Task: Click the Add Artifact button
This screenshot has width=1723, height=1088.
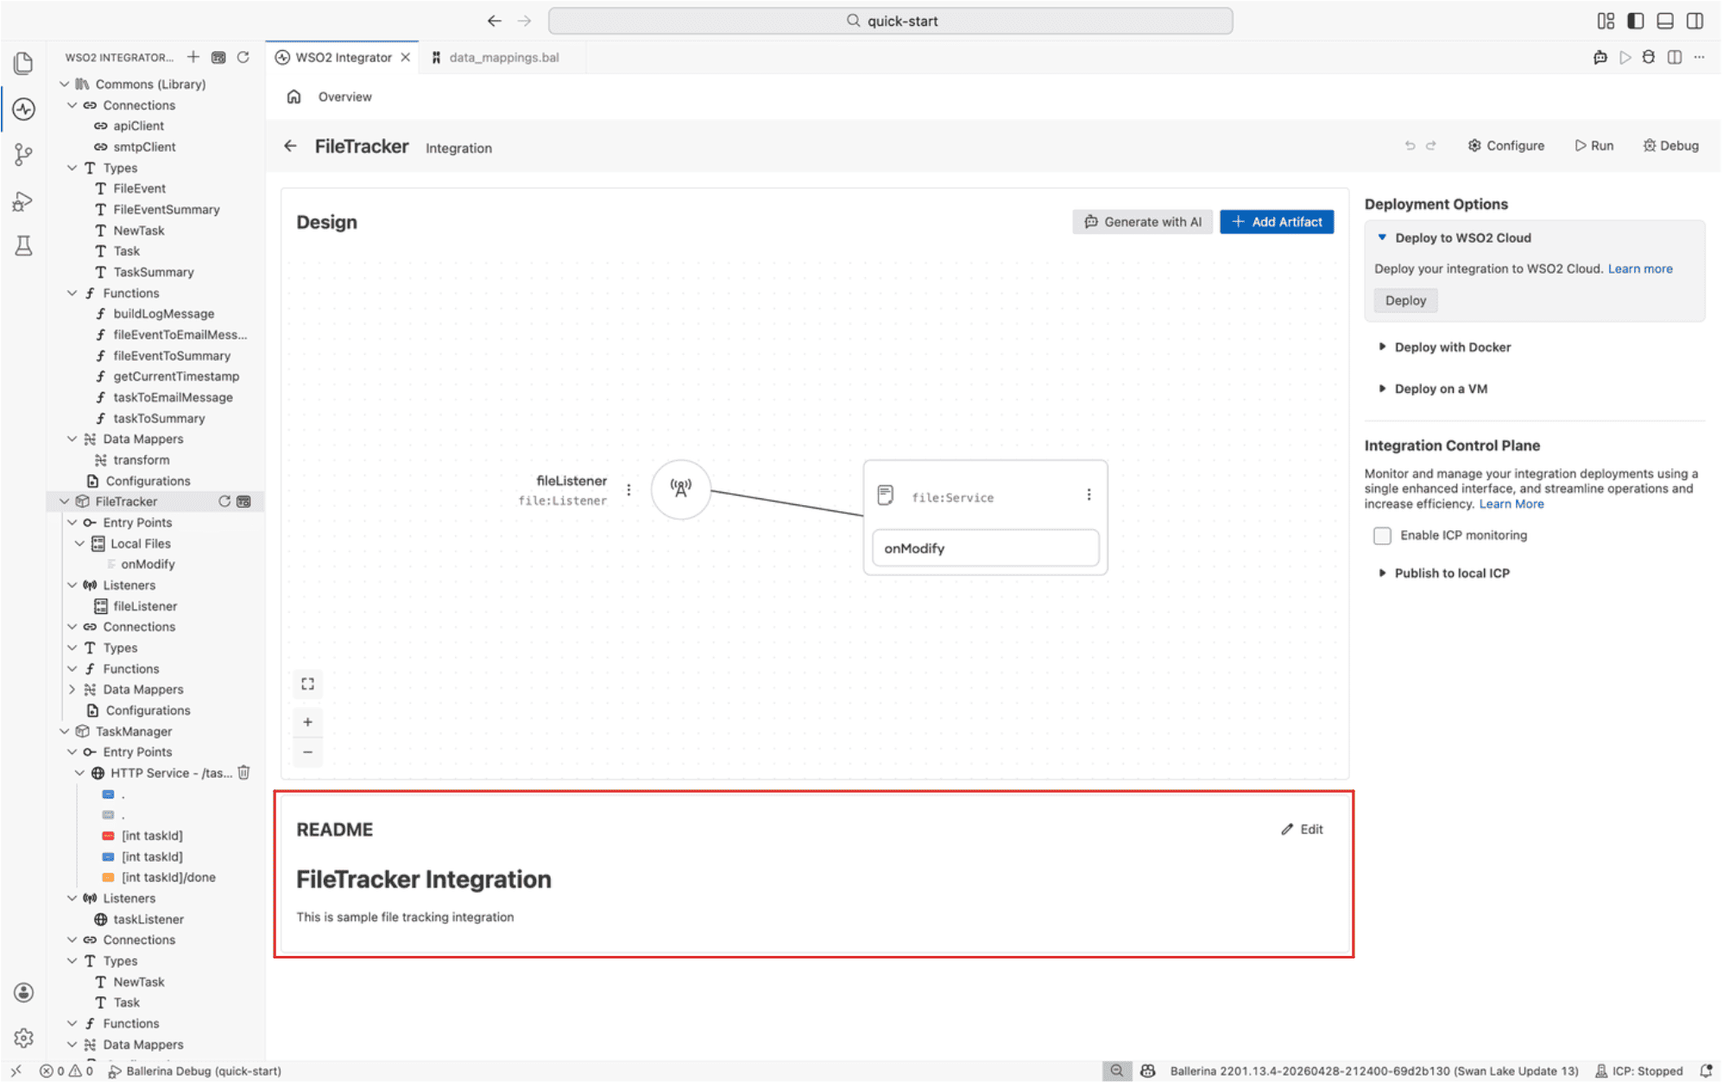Action: (x=1277, y=222)
